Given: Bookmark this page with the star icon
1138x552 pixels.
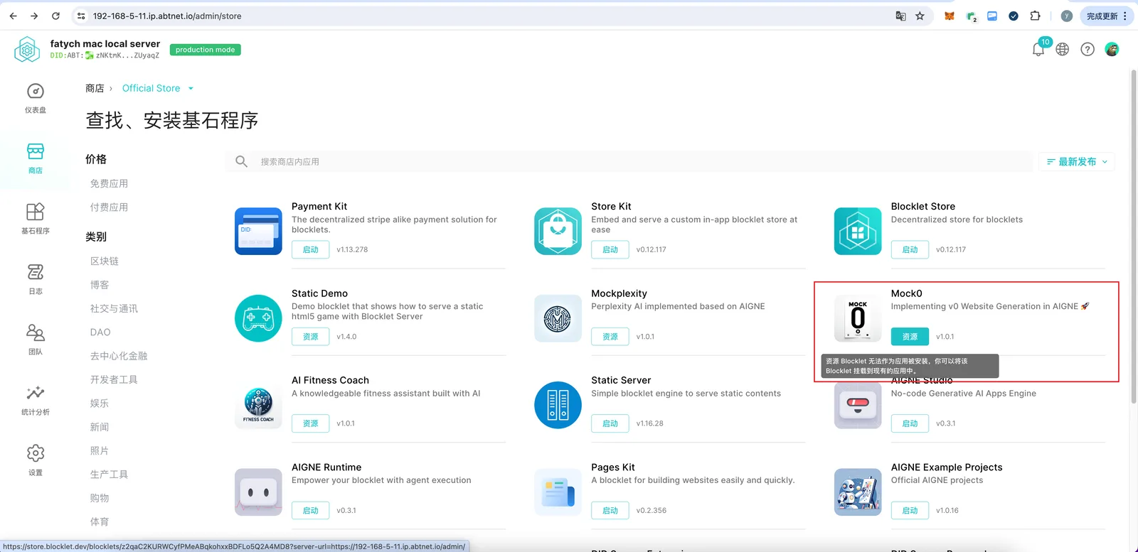Looking at the screenshot, I should [x=920, y=16].
